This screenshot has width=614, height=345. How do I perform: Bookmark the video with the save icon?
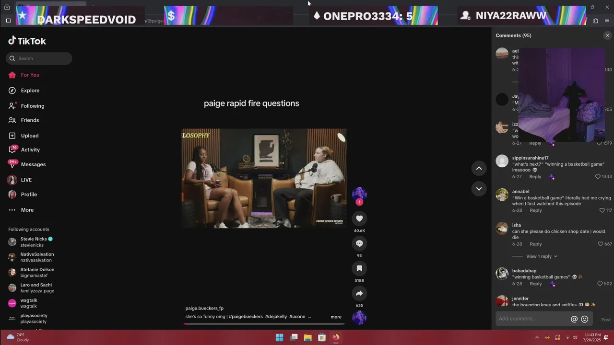pos(359,268)
